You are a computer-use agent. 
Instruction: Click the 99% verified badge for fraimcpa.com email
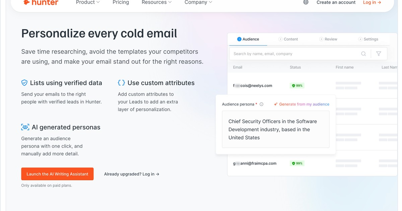point(297,163)
